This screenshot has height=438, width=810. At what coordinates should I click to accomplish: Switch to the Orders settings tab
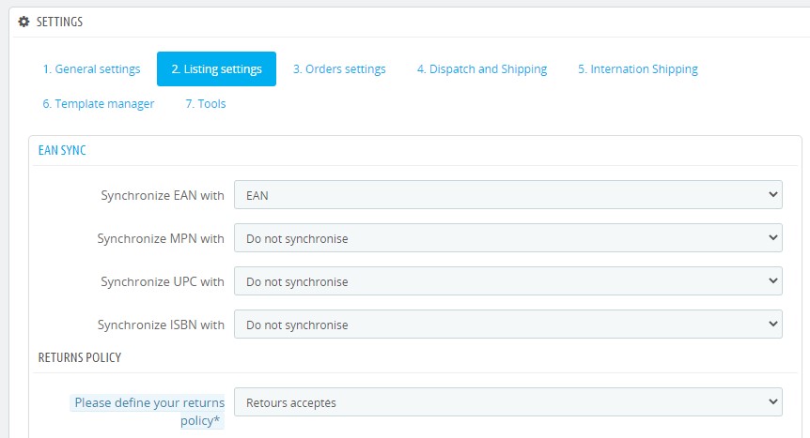[339, 68]
